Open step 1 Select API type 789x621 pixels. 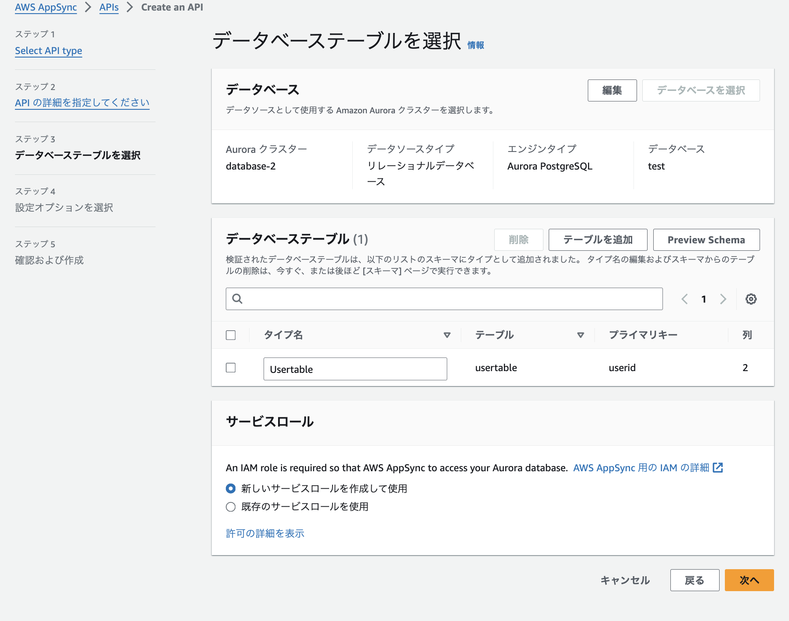[x=48, y=51]
